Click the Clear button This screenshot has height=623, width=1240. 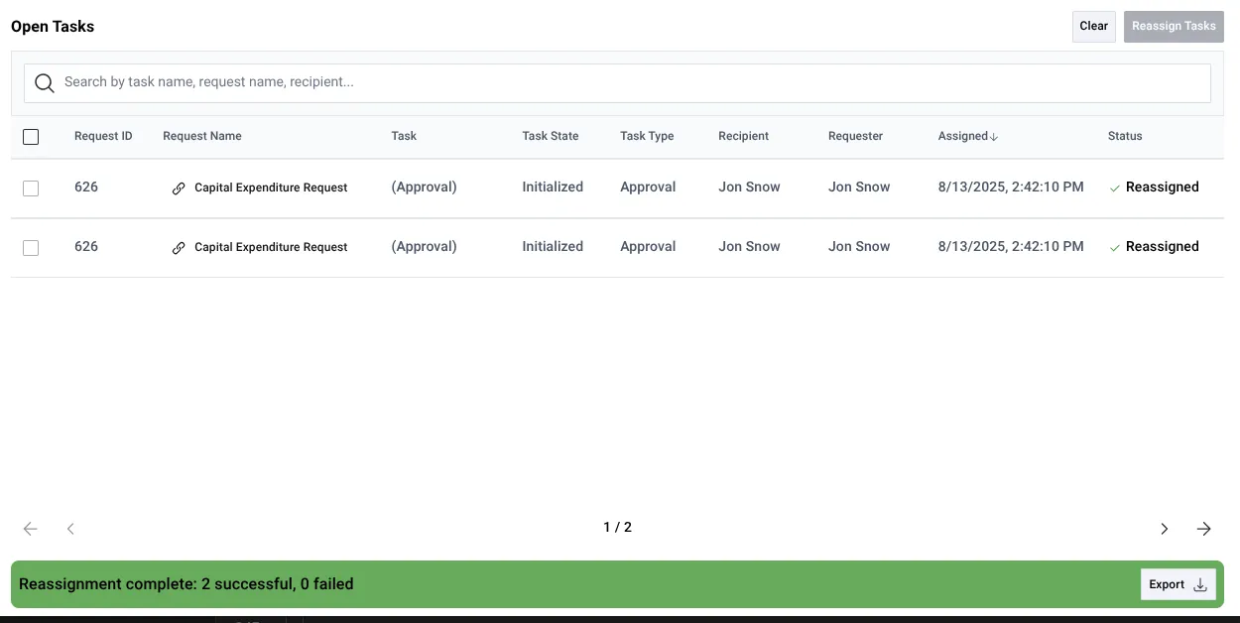1093,26
